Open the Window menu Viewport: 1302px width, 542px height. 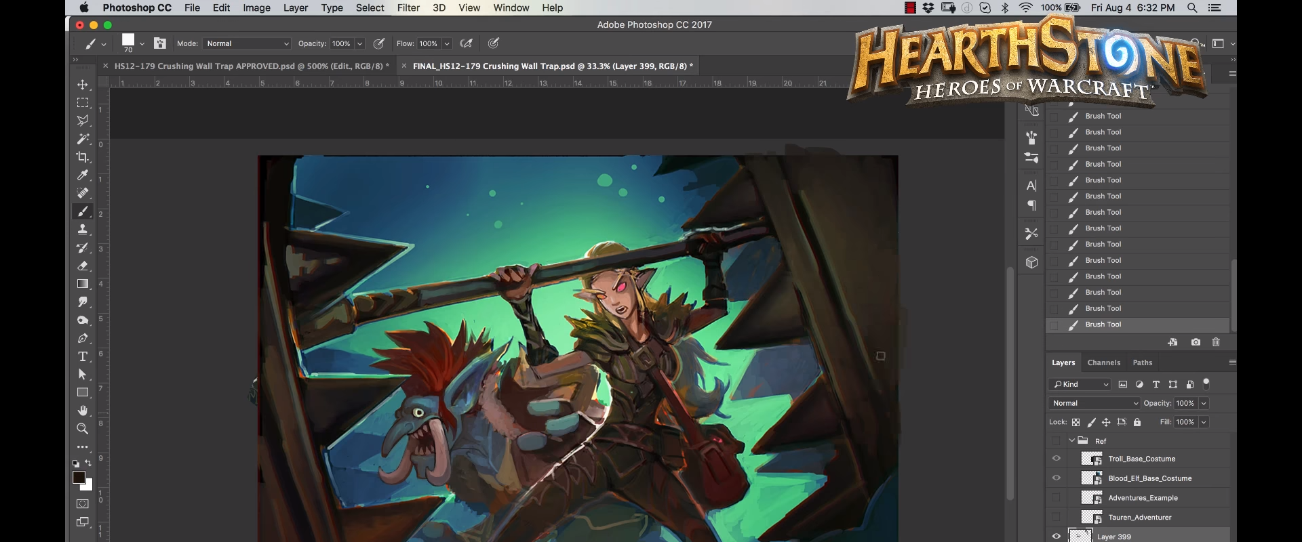(x=511, y=7)
